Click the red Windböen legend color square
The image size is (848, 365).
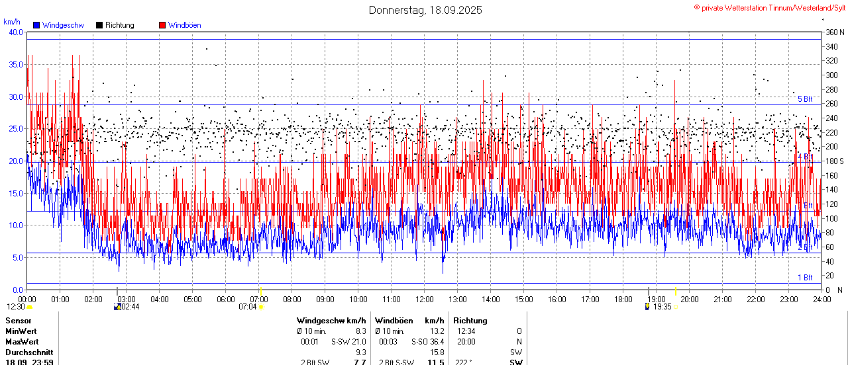click(x=162, y=25)
